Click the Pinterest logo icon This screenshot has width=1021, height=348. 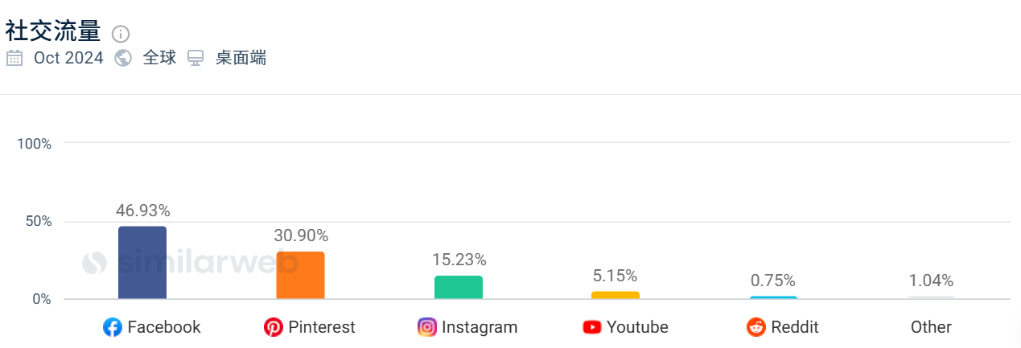[274, 327]
